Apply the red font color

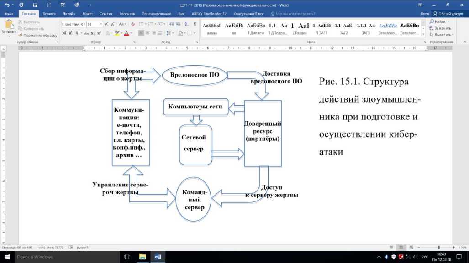click(126, 33)
